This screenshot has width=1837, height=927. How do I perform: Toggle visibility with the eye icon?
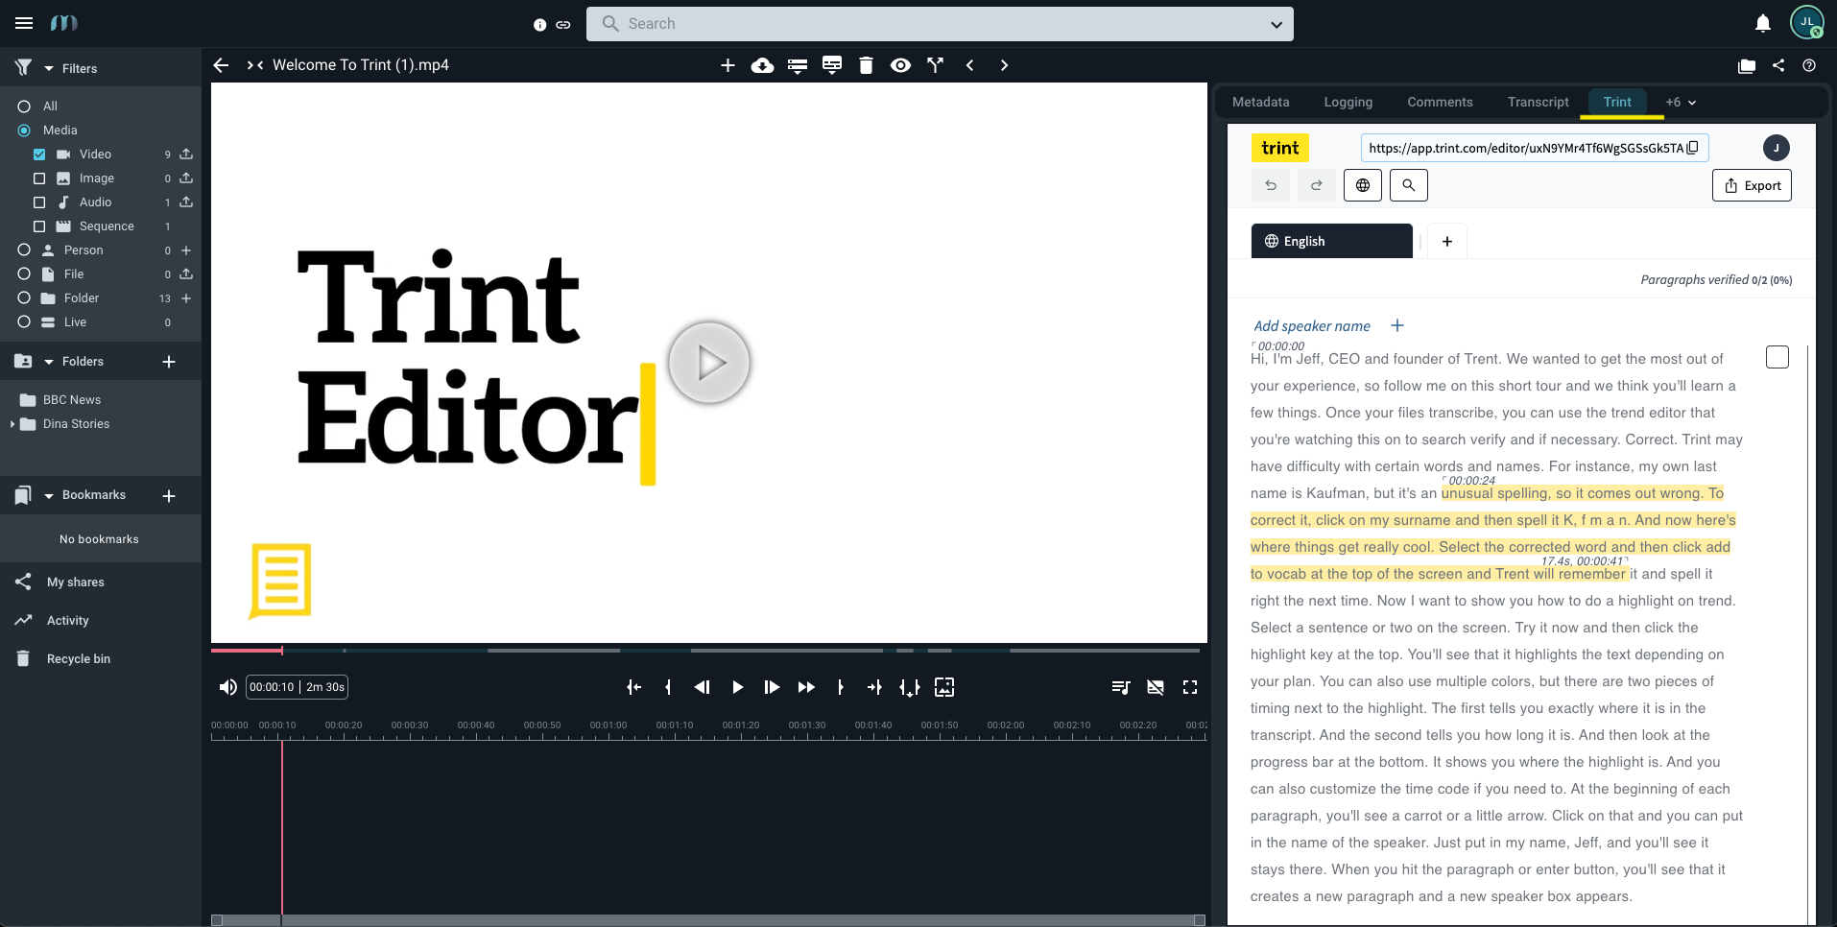point(900,65)
